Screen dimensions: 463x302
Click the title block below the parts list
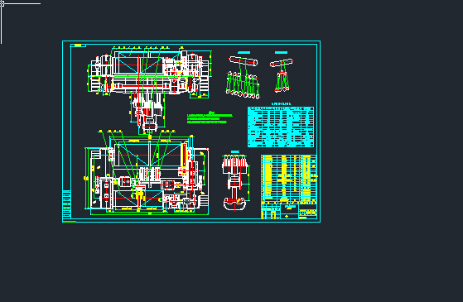[x=289, y=211]
